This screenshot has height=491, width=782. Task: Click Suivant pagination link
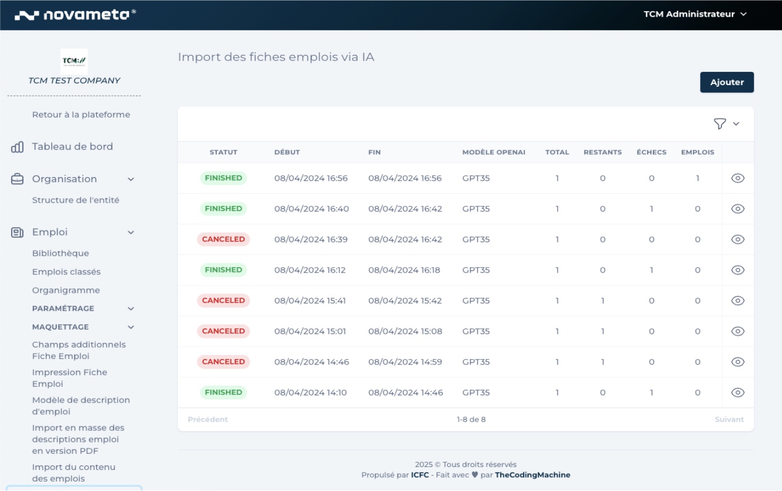(729, 420)
